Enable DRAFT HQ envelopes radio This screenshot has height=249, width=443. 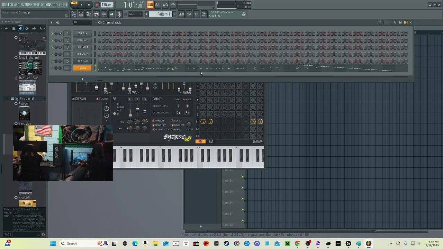pyautogui.click(x=179, y=106)
